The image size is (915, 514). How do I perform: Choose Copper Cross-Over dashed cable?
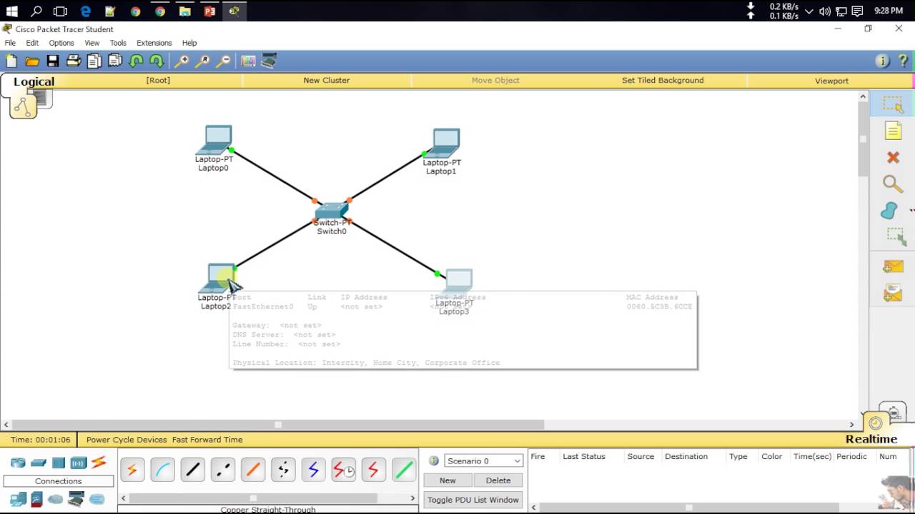pyautogui.click(x=223, y=470)
